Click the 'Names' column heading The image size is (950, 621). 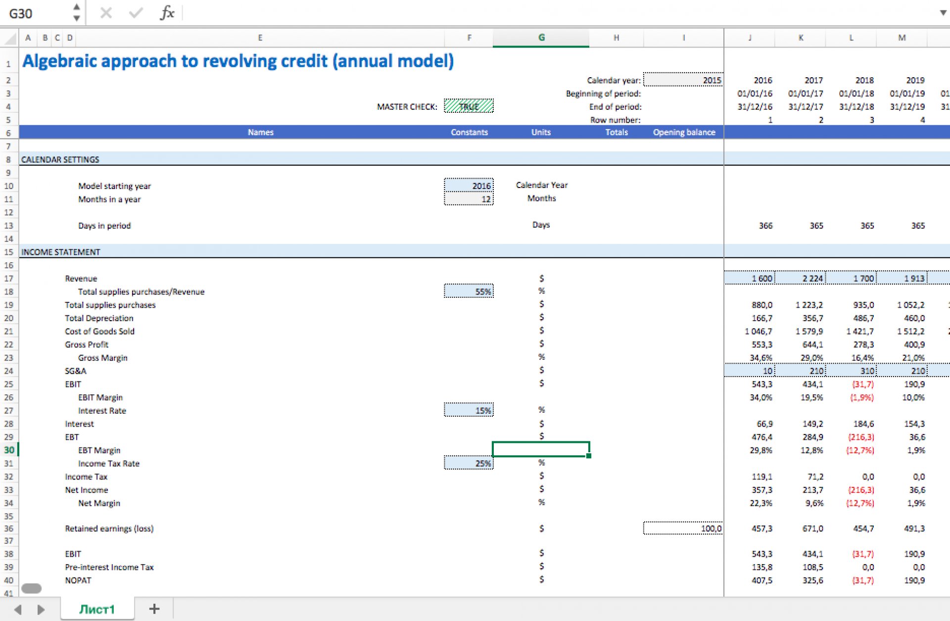(260, 132)
